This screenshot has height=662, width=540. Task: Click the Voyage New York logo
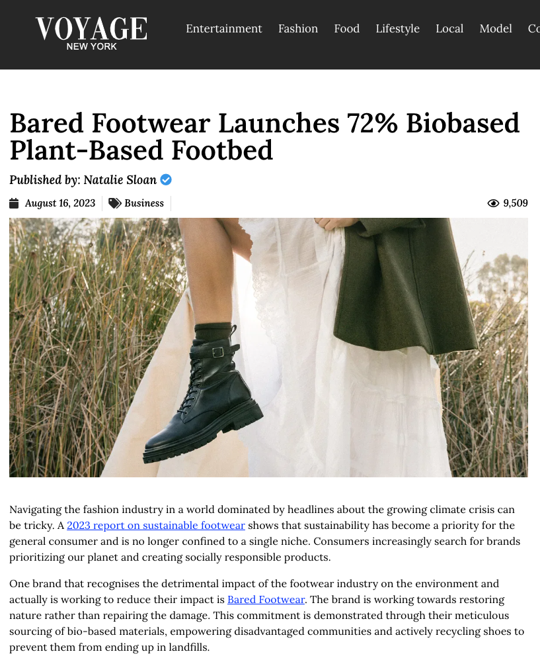(91, 34)
